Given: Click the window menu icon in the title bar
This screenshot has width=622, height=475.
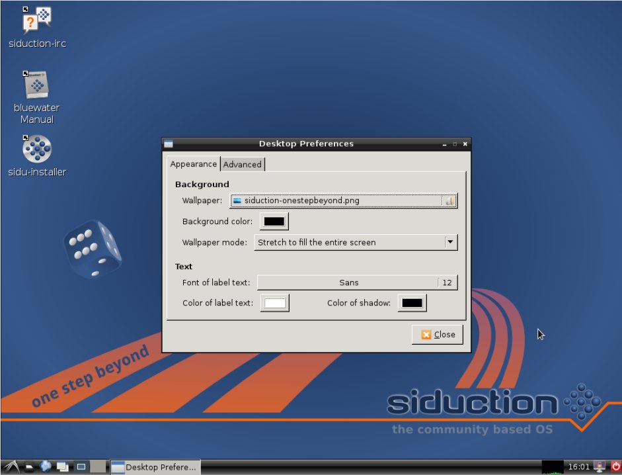Looking at the screenshot, I should 169,144.
